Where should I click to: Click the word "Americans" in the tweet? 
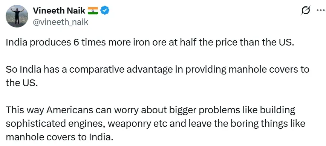tap(70, 110)
